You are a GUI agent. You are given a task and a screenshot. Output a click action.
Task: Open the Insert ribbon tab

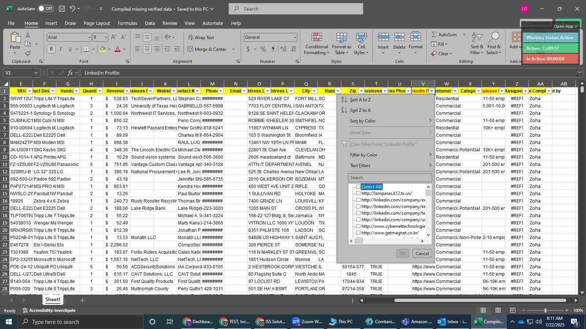coord(51,23)
